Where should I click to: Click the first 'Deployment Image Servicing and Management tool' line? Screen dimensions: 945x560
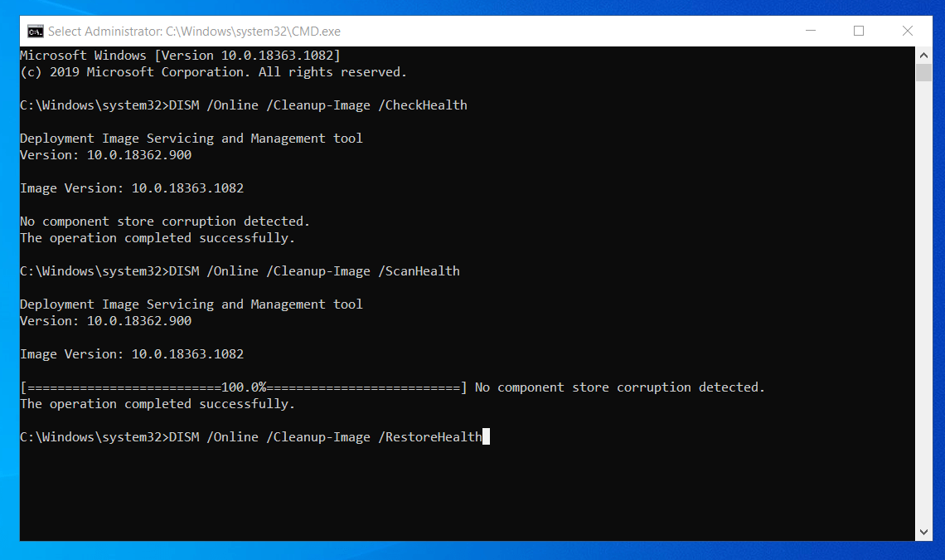pos(191,139)
